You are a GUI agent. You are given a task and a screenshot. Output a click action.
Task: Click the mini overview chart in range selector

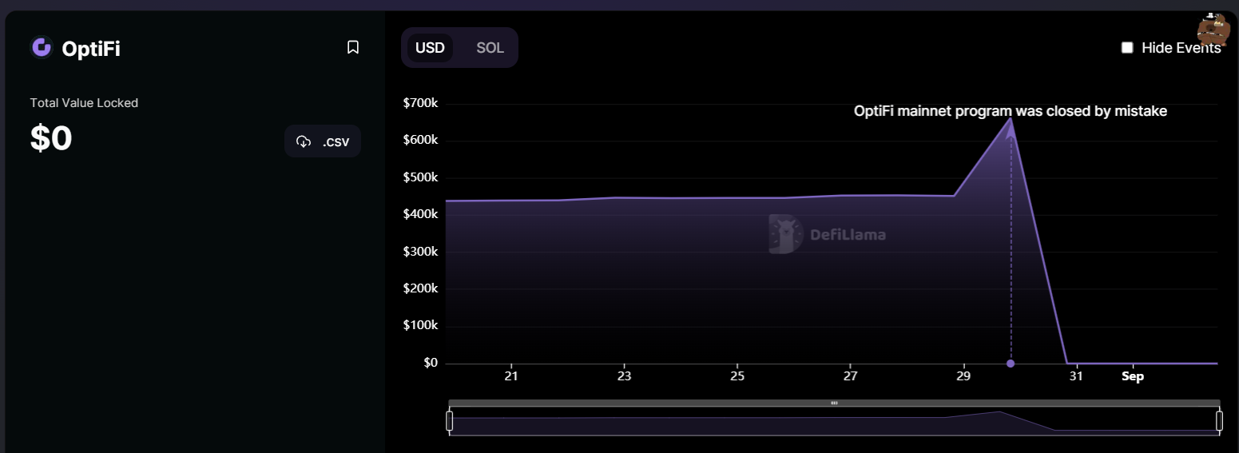click(x=834, y=422)
